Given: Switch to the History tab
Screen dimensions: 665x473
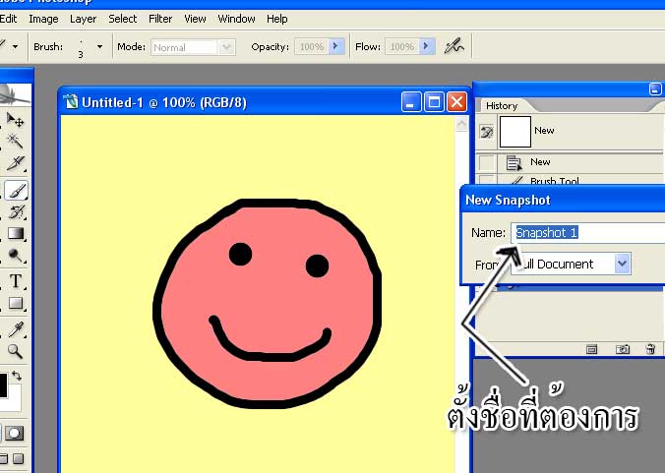Looking at the screenshot, I should click(502, 105).
